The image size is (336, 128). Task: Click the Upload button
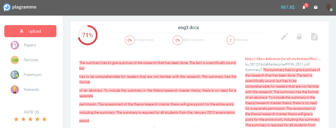[x=30, y=31]
